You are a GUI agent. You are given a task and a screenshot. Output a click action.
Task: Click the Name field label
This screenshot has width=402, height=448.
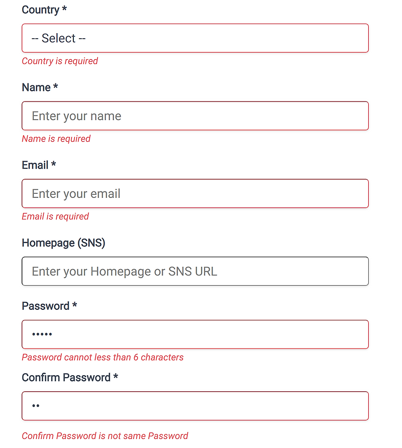pyautogui.click(x=35, y=87)
